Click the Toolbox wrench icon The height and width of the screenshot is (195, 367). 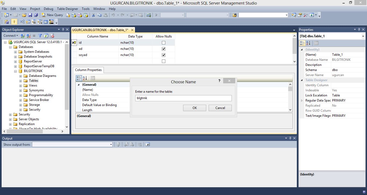pos(305,15)
